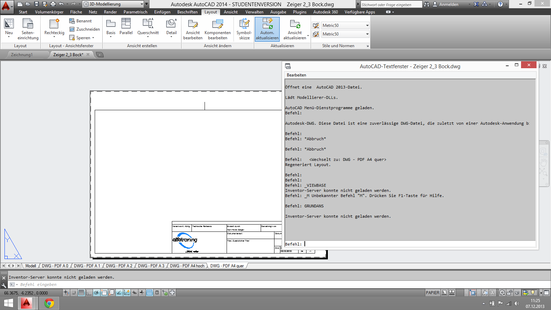
Task: Expand the quick access toolbar customize arrow
Action: pyautogui.click(x=147, y=4)
